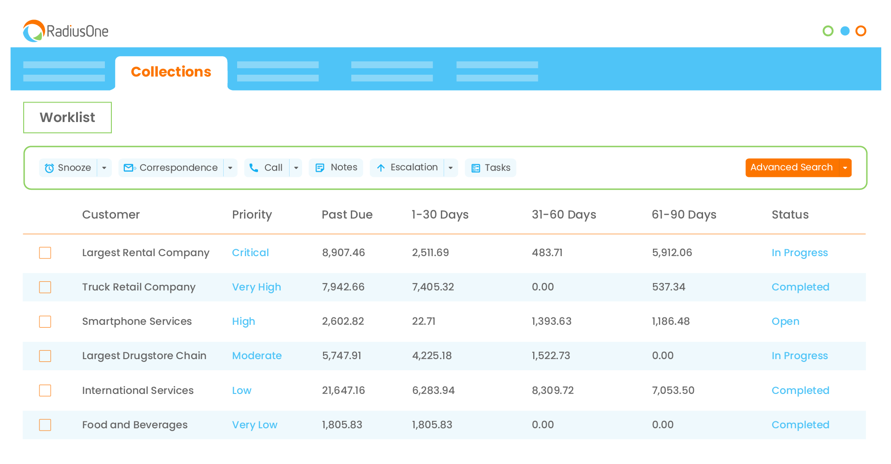Click the orange circle indicator
Image resolution: width=891 pixels, height=464 pixels.
tap(861, 31)
